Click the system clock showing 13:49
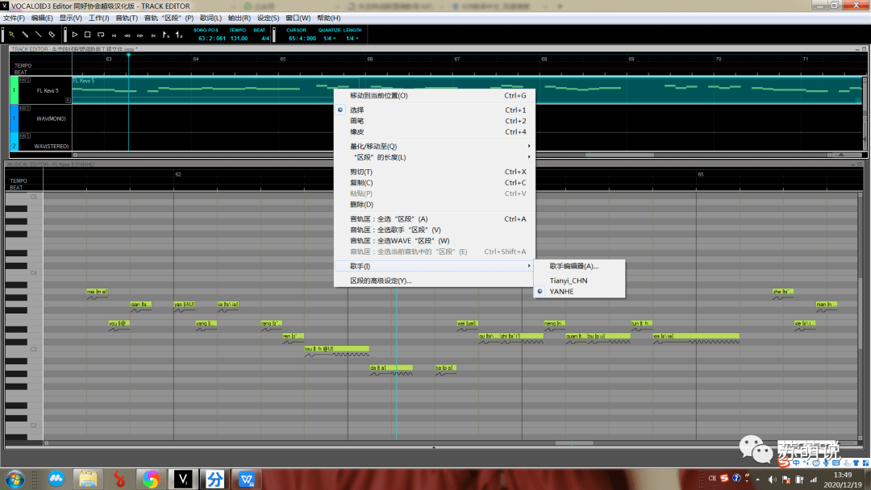Screen dimensions: 871x490 [x=843, y=475]
